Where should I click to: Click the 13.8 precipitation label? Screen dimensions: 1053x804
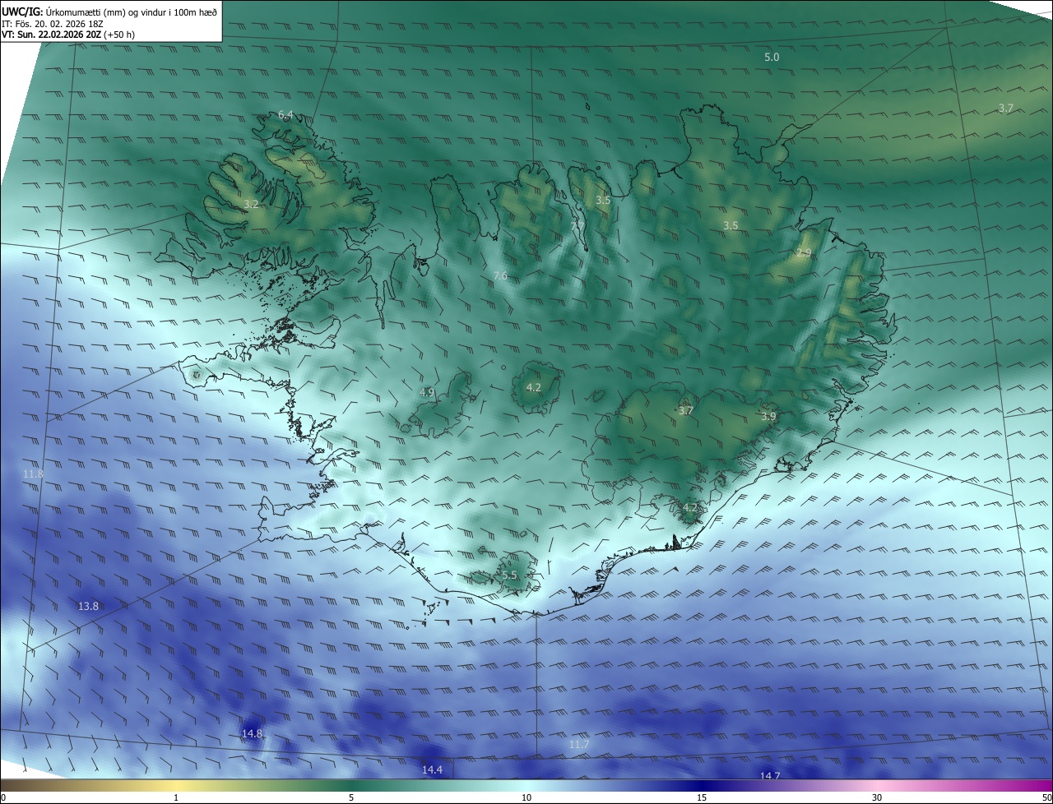point(88,606)
